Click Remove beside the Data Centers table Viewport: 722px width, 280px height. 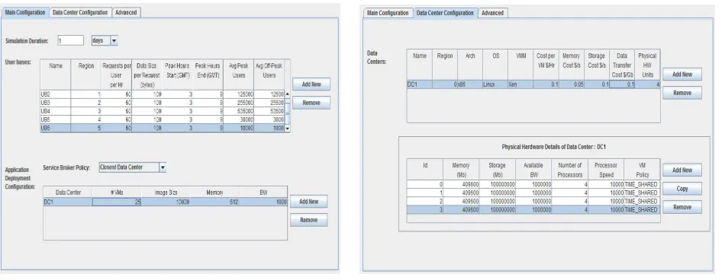tap(682, 93)
